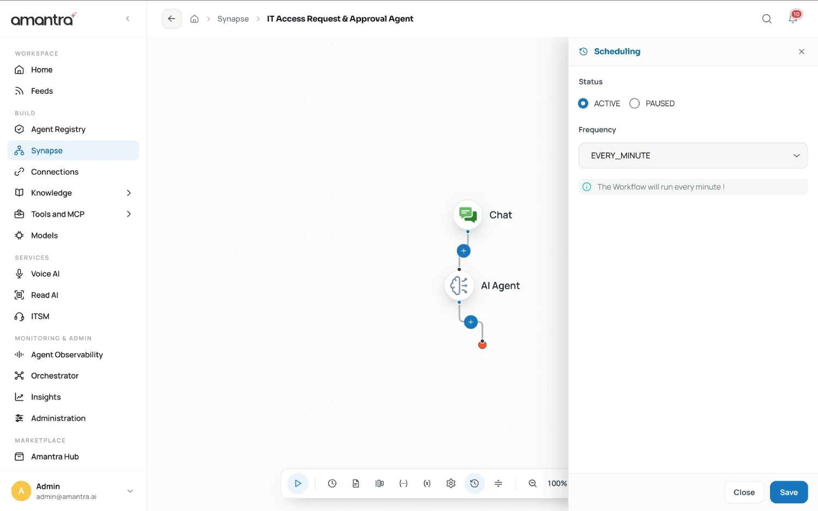818x511 pixels.
Task: Click the Save button
Action: click(x=789, y=492)
